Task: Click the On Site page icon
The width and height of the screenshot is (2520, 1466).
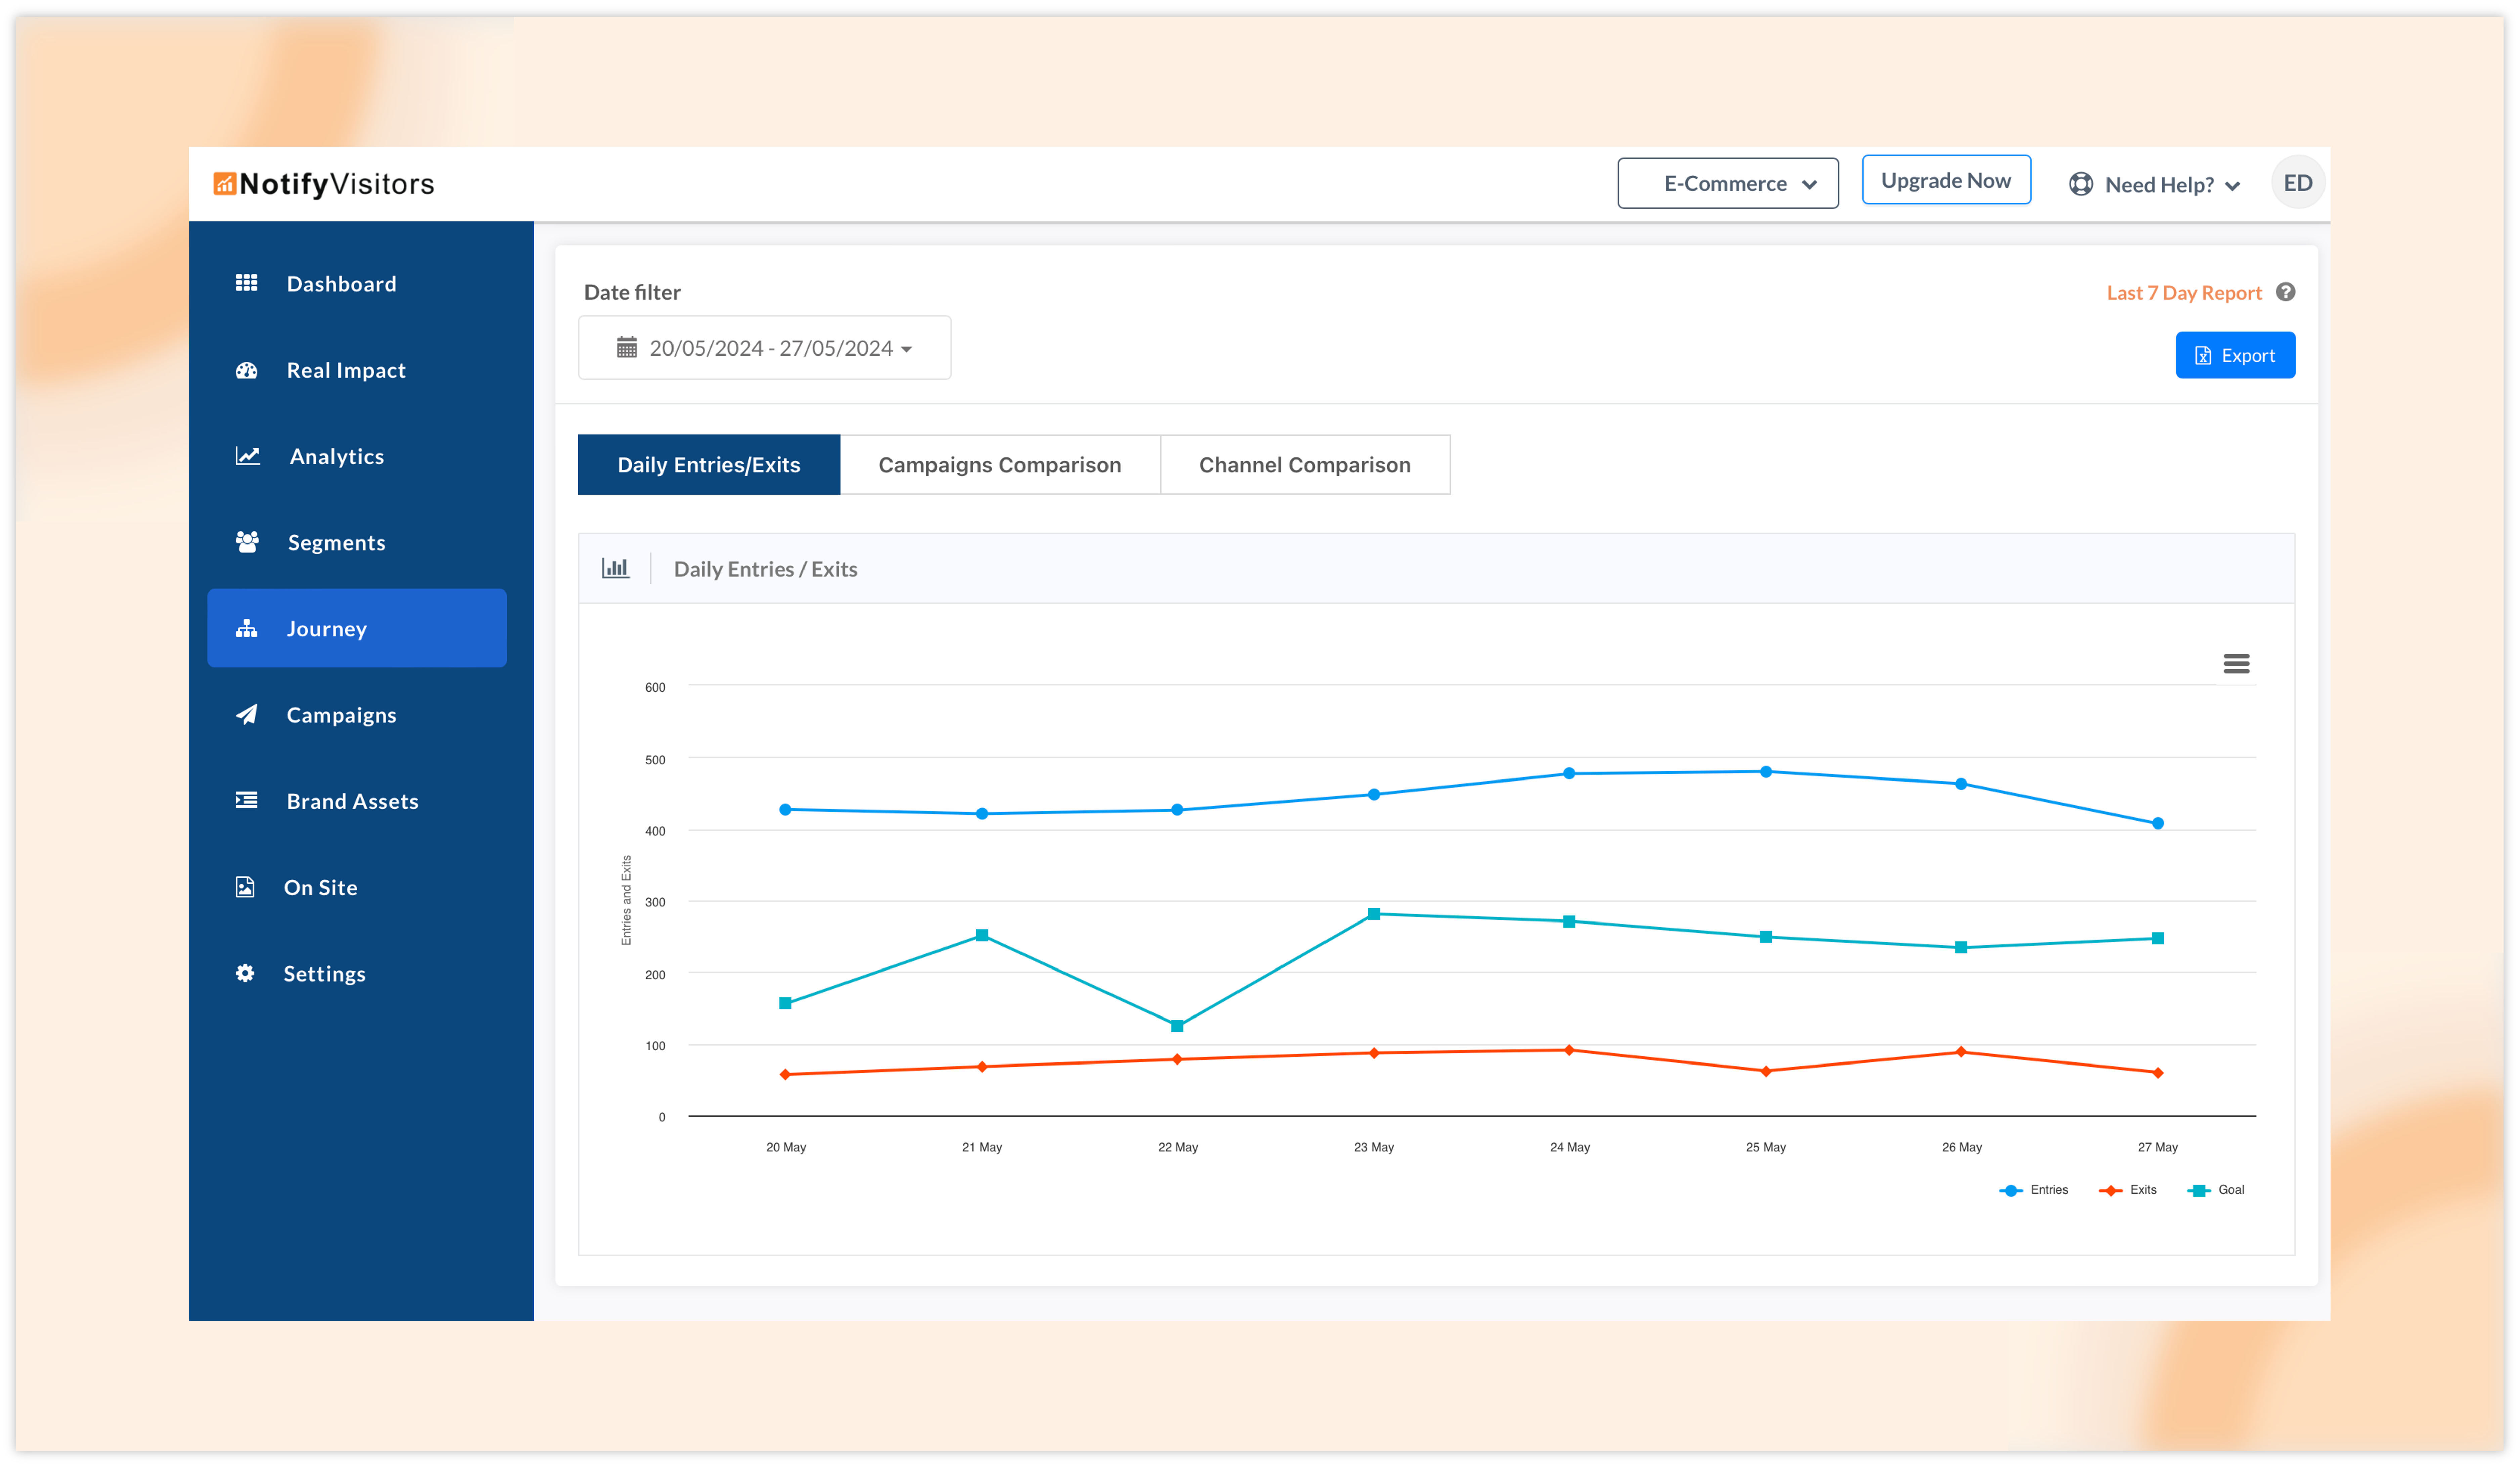Action: 245,887
